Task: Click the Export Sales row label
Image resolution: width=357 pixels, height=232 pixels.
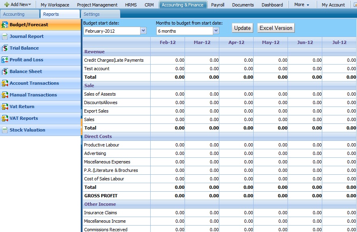Action: 96,111
